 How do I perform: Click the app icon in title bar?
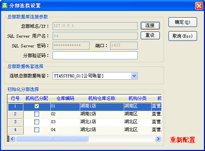pyautogui.click(x=5, y=6)
